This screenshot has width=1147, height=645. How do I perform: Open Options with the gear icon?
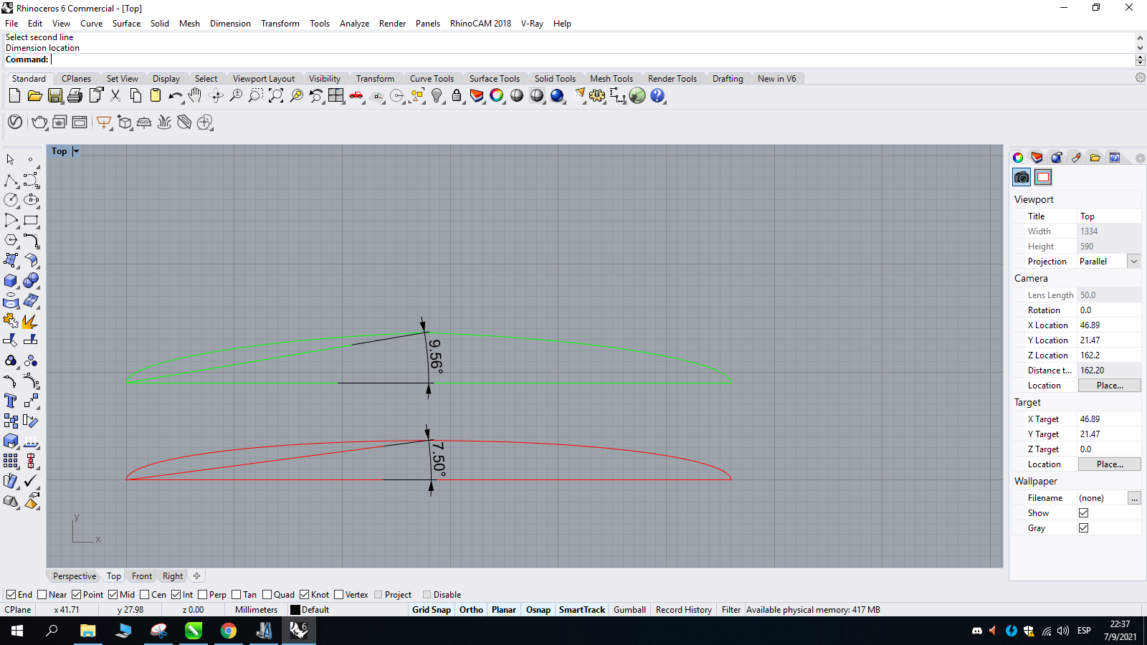(x=597, y=95)
